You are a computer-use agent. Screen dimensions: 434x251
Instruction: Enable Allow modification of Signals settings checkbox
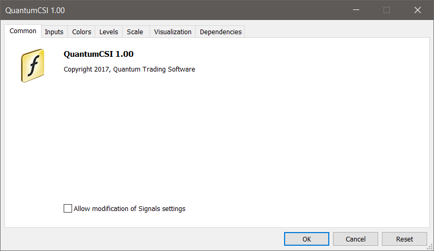pyautogui.click(x=68, y=209)
